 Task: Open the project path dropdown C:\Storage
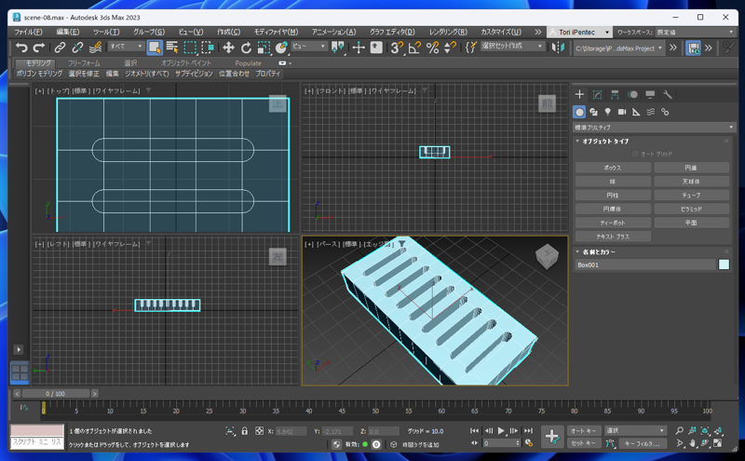(x=618, y=48)
